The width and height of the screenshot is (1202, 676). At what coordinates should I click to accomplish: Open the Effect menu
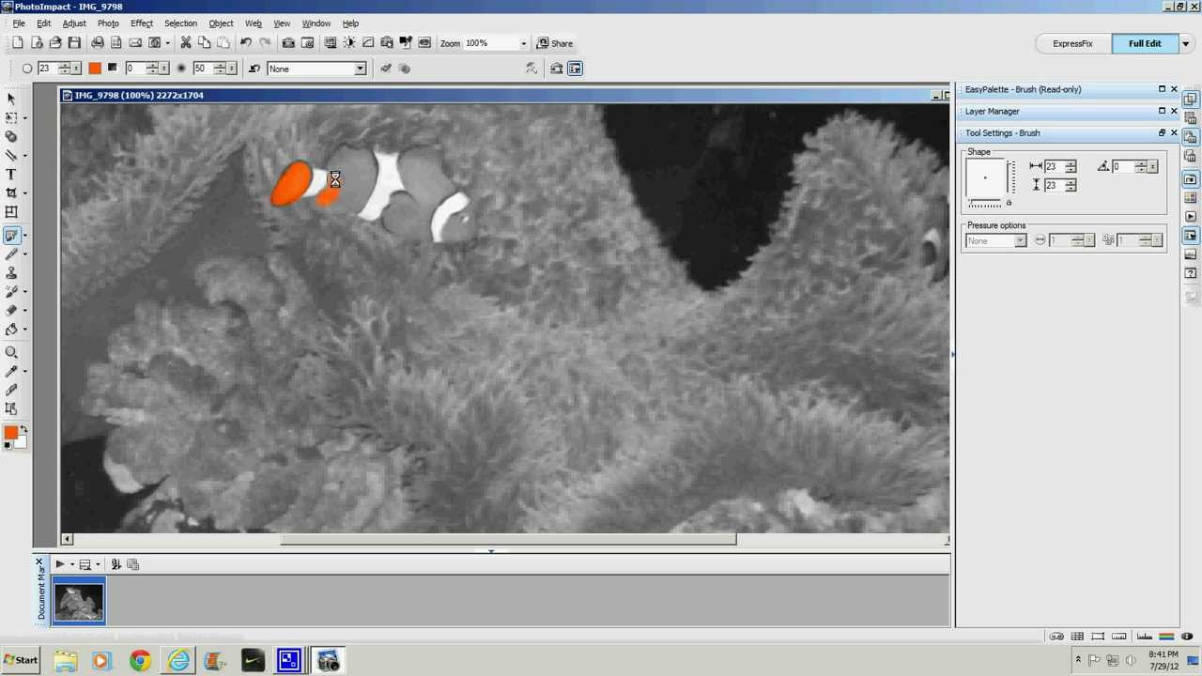click(142, 23)
